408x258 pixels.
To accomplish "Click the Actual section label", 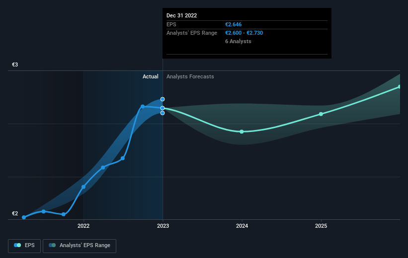I will coord(151,76).
